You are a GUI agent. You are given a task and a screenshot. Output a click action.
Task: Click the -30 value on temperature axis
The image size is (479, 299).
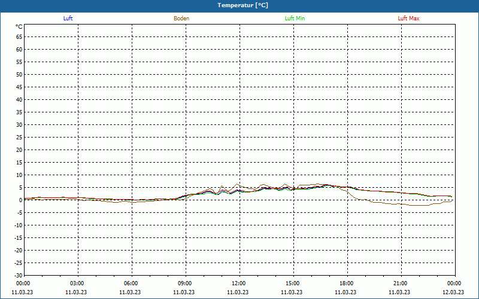[19, 275]
